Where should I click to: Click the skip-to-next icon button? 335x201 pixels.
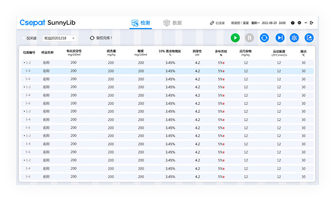[280, 37]
